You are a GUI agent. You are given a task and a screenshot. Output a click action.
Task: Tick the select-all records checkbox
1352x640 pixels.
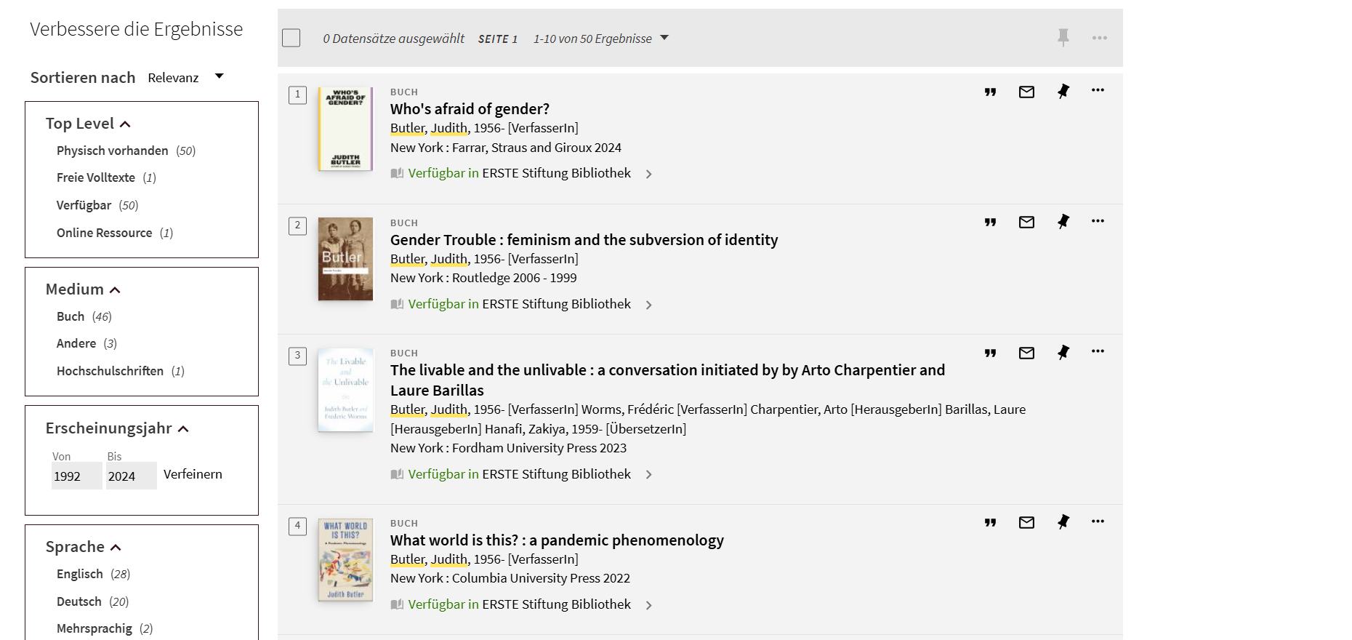point(291,38)
